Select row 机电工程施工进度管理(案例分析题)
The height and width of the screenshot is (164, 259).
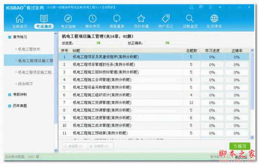(x=154, y=118)
